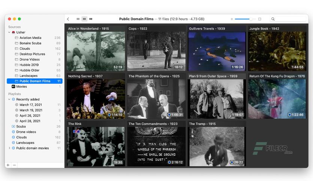The height and width of the screenshot is (181, 313).
Task: Click the blue marker on Nothing Sacred duration
Action: coord(109,115)
